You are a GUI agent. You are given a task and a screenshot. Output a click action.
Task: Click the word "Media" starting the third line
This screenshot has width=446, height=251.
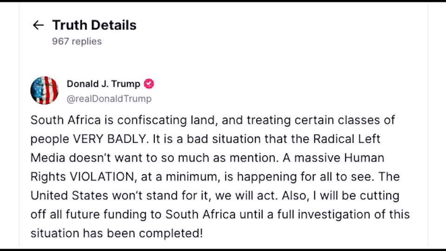click(x=48, y=158)
